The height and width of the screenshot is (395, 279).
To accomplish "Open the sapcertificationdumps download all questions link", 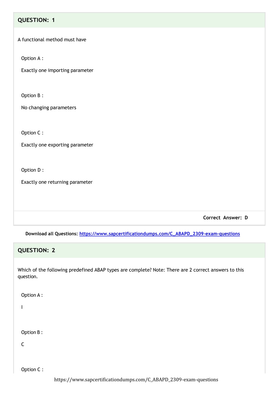I will (160, 234).
